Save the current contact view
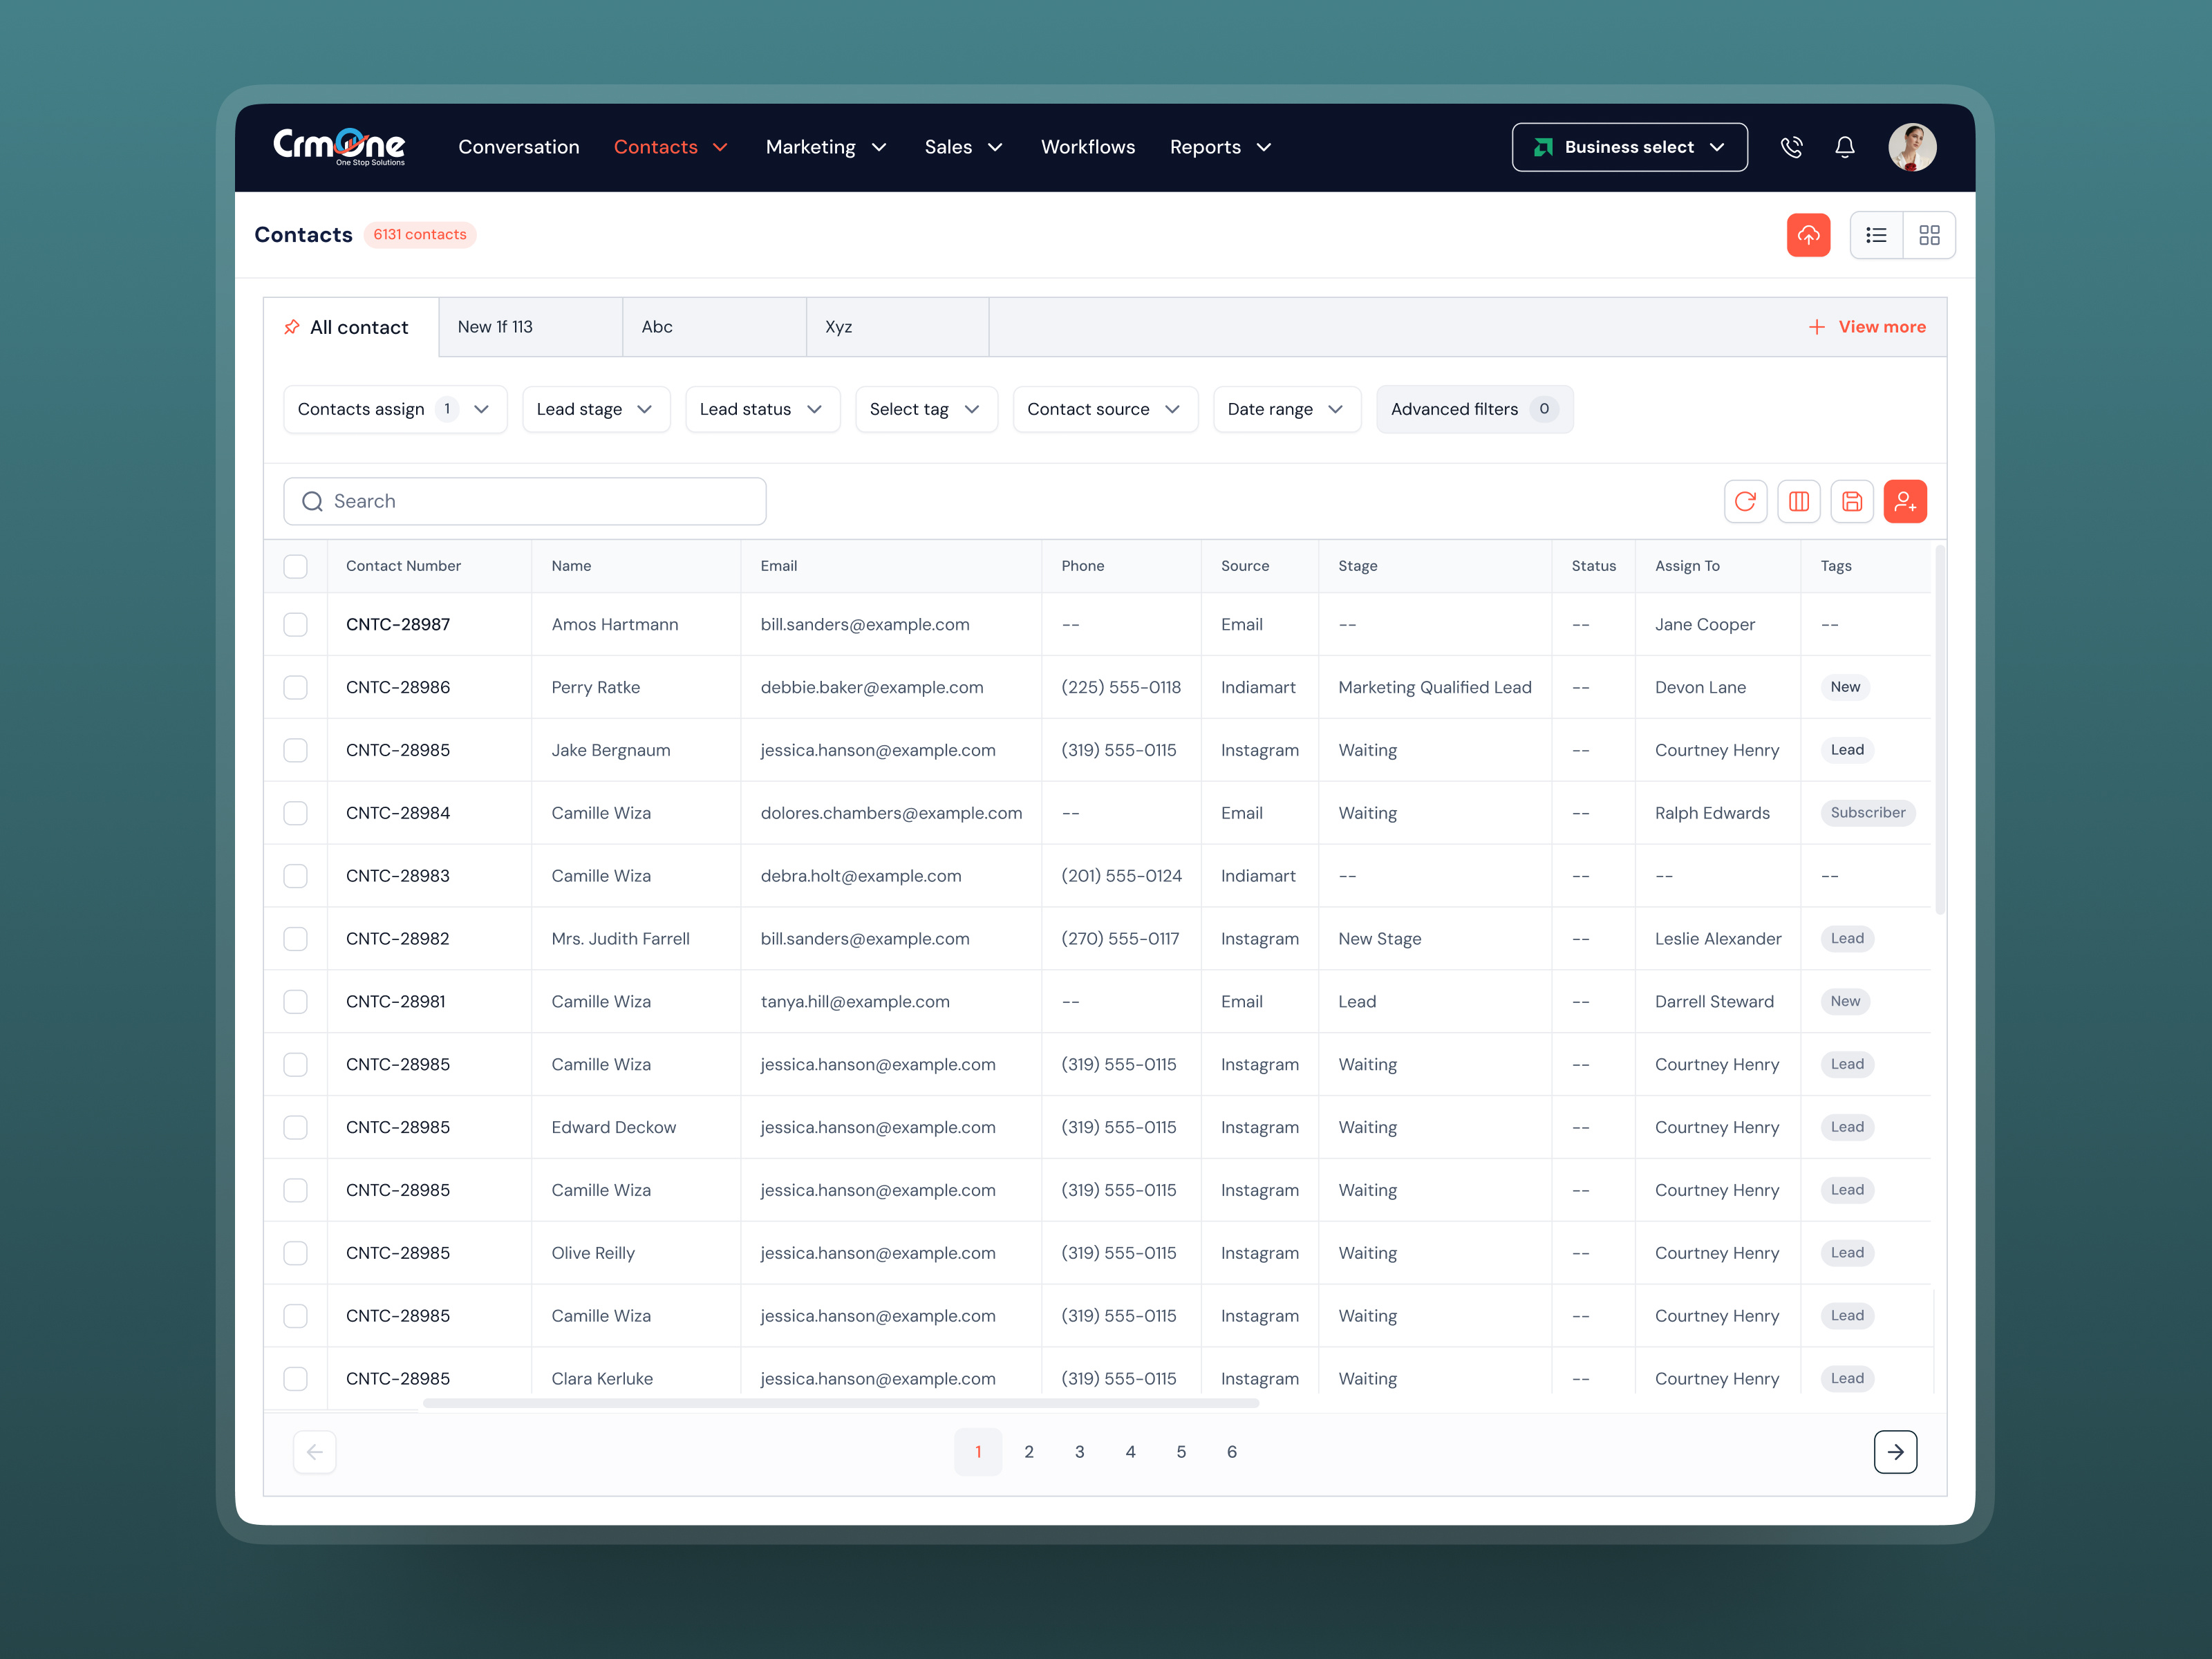Screen dimensions: 2212x1659 pos(1852,501)
